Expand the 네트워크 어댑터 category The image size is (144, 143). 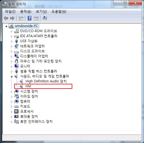point(11,46)
